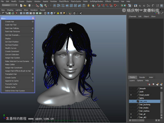Expand the Set Start Position submenu
Screen dimensions: 164x123
click(x=32, y=42)
